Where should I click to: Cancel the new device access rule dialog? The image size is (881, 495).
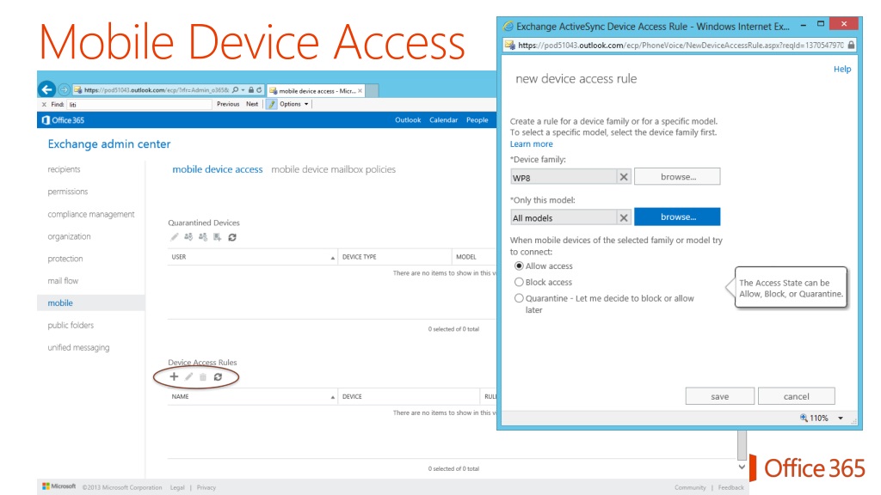(796, 396)
